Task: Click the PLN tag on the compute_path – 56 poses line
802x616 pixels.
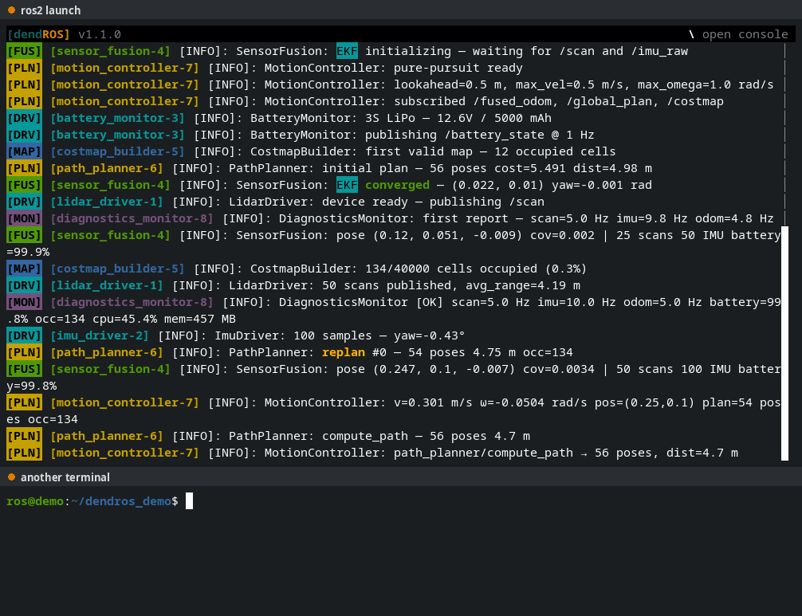Action: click(24, 436)
